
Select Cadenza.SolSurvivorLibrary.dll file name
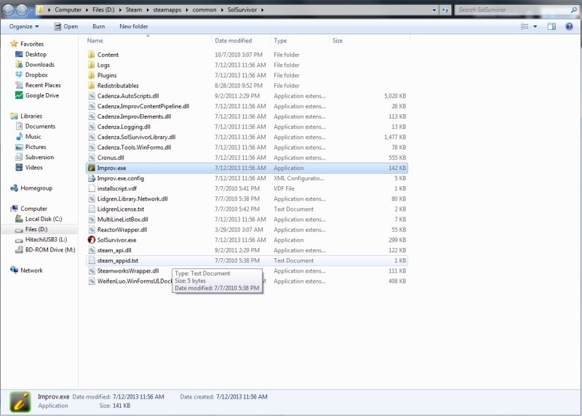137,137
